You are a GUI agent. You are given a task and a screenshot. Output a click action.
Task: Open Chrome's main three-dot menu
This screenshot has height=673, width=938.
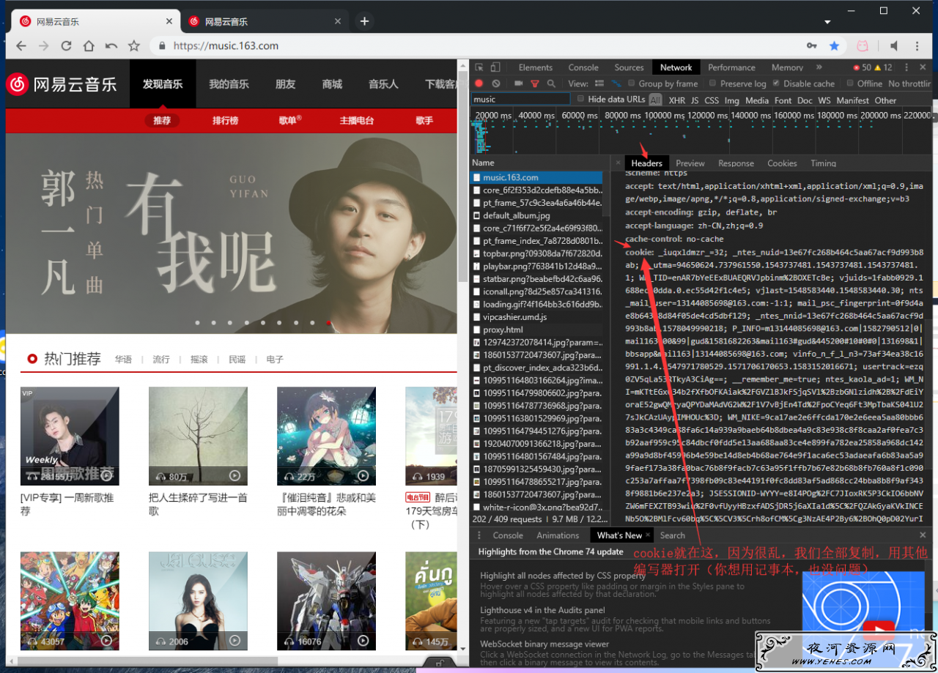pyautogui.click(x=917, y=45)
